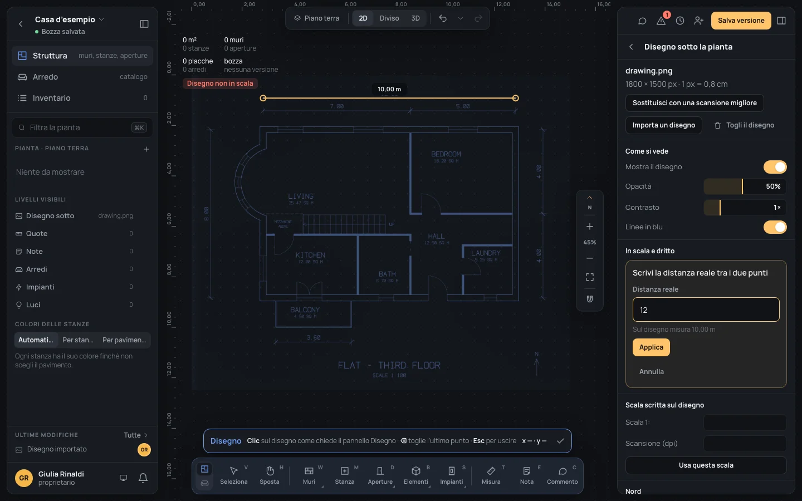Switch to the 3D view tab
802x501 pixels.
coord(415,18)
